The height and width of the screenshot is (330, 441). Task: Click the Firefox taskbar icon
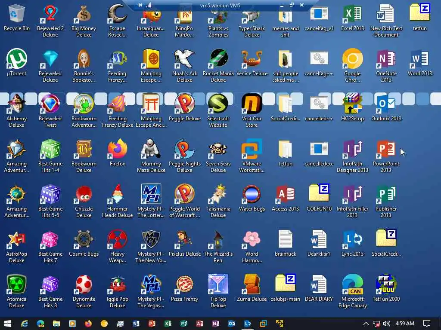88,324
